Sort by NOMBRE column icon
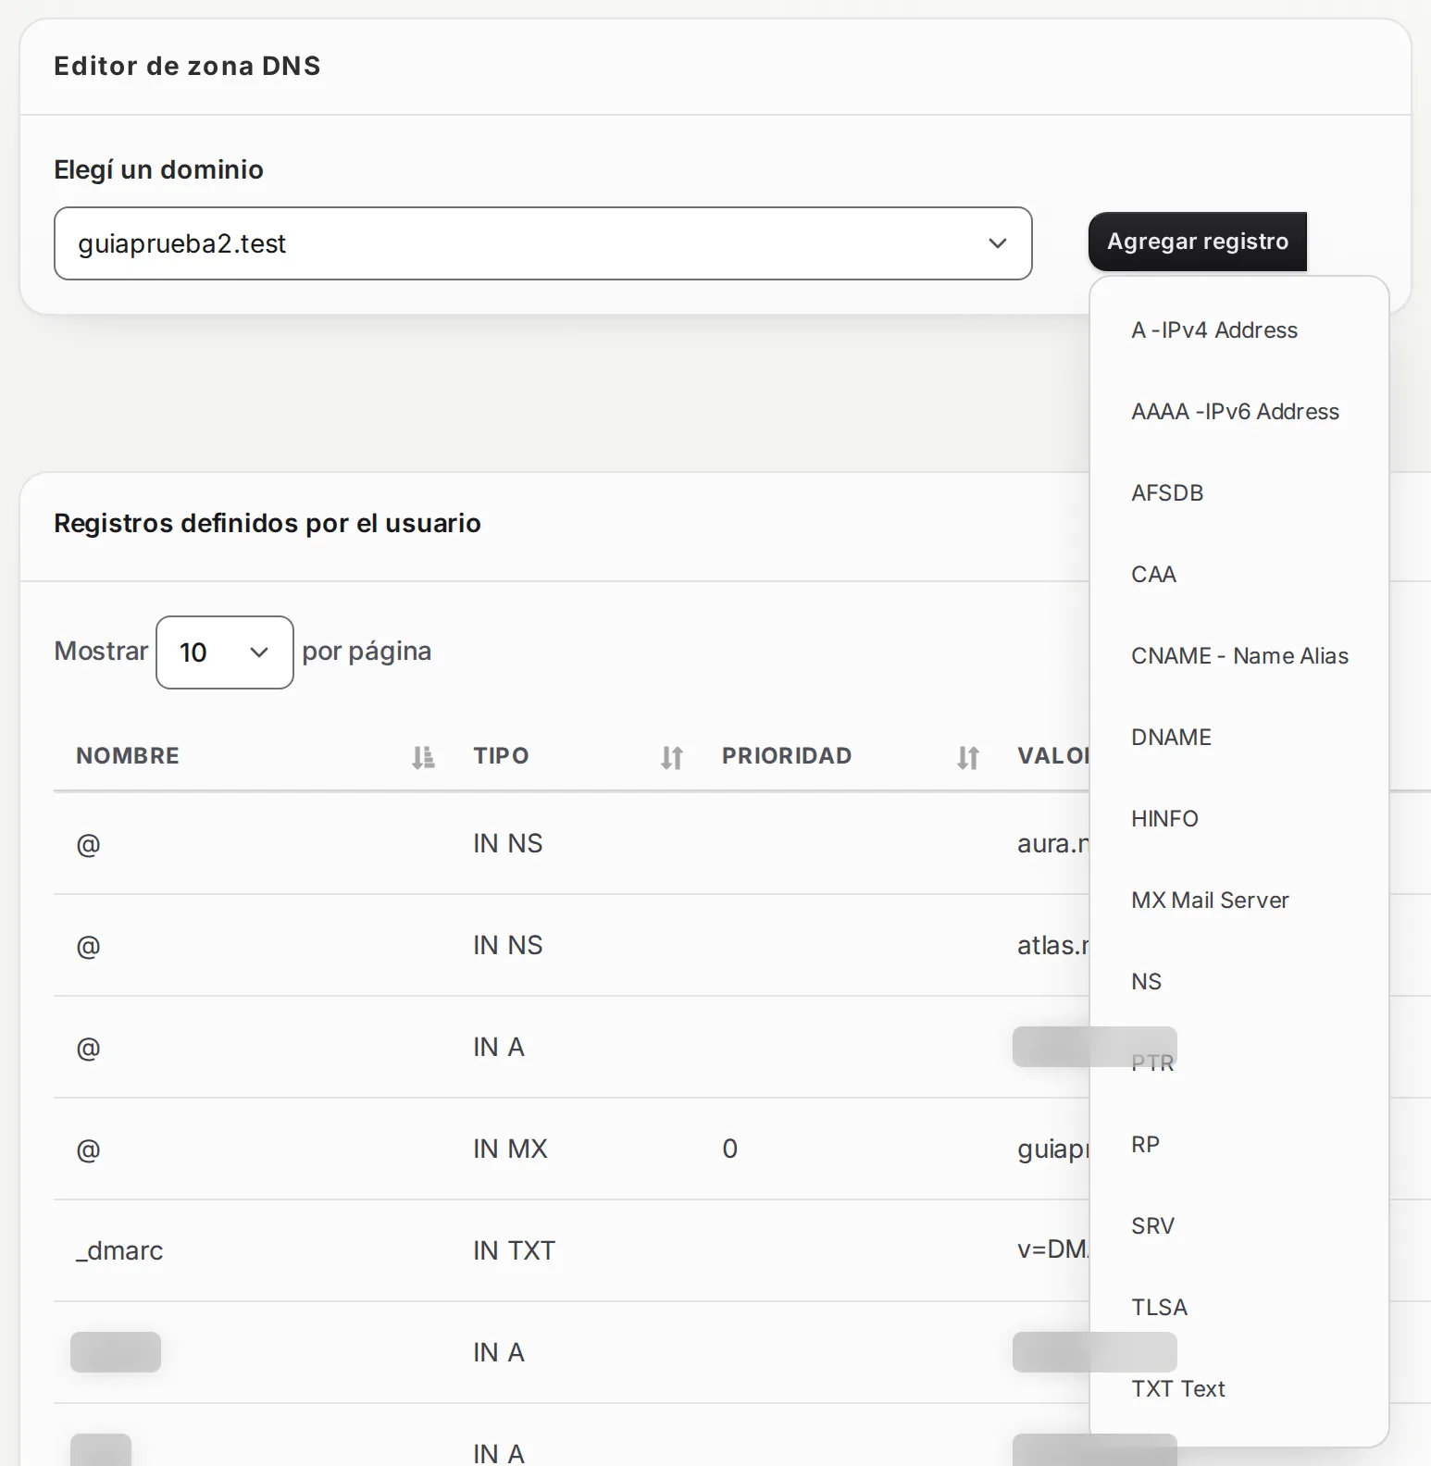The height and width of the screenshot is (1466, 1431). coord(423,757)
